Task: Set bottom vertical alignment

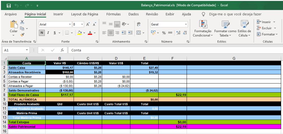Action: tap(117, 24)
